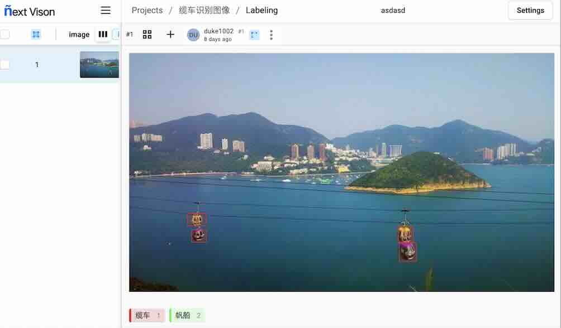Click the blue annotation icon beside duke1002
Screen dimensions: 561x328
(254, 35)
